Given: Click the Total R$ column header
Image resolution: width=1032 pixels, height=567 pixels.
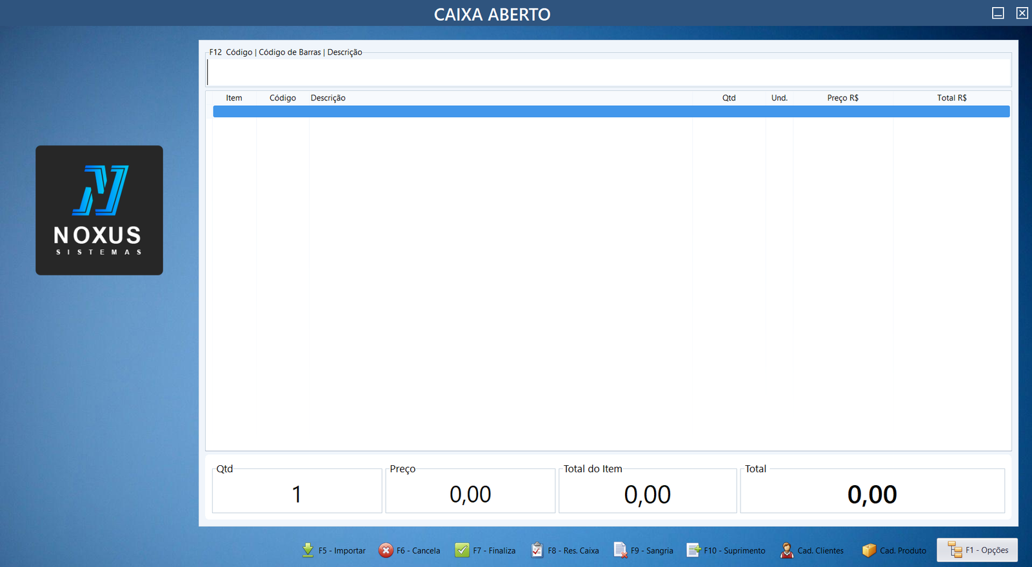Looking at the screenshot, I should [951, 98].
